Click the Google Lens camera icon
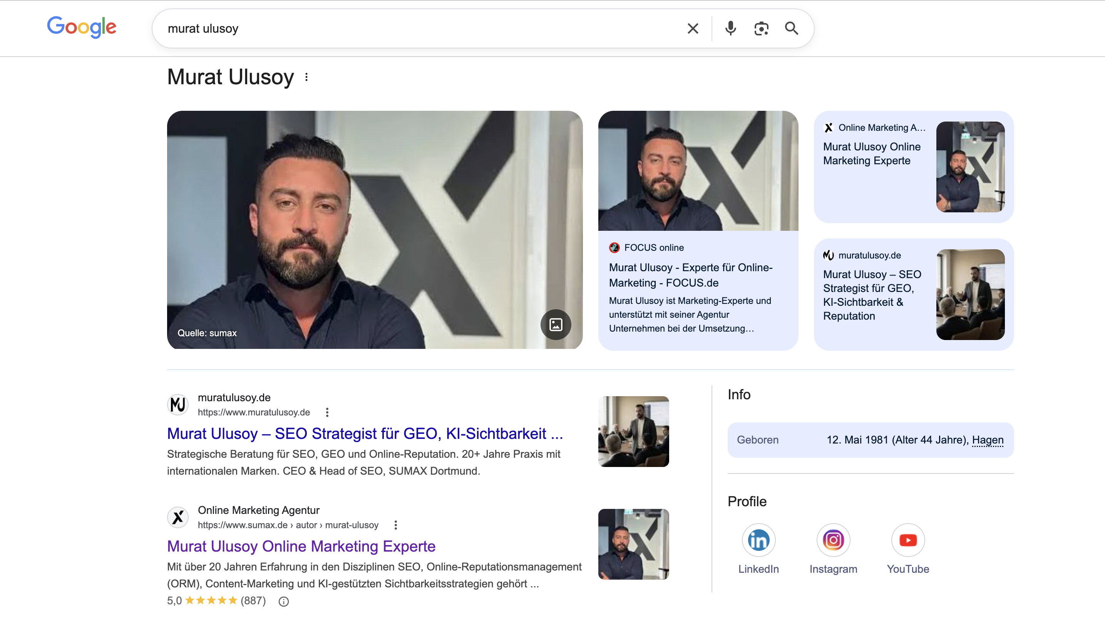This screenshot has height=627, width=1105. click(x=761, y=28)
